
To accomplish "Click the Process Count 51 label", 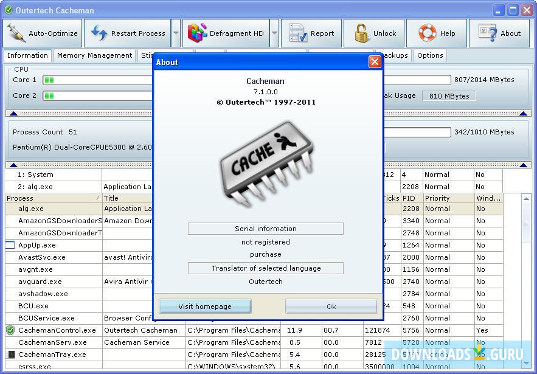I will pyautogui.click(x=45, y=132).
